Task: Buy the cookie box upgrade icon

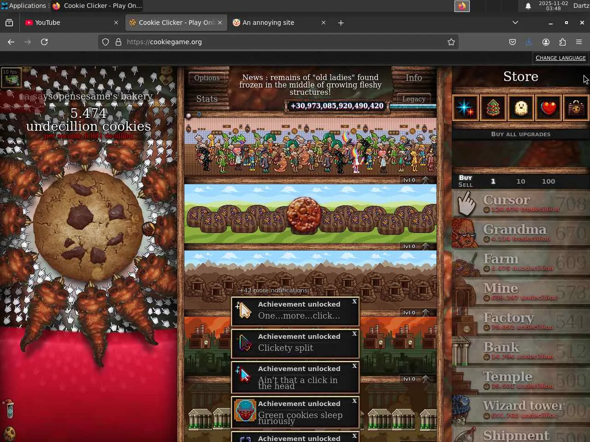Action: [576, 108]
